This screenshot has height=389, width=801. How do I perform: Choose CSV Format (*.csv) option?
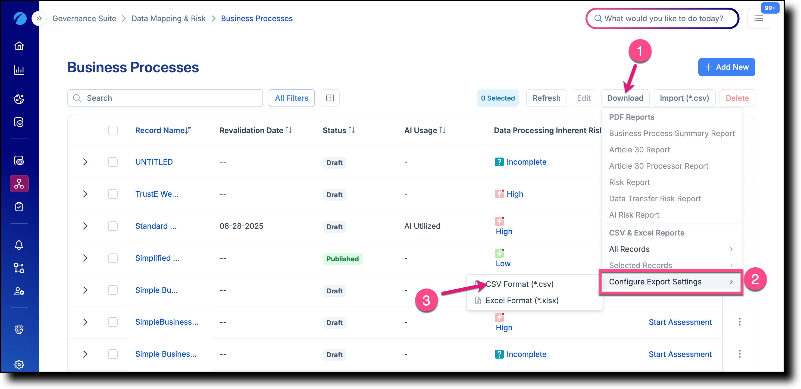coord(519,284)
